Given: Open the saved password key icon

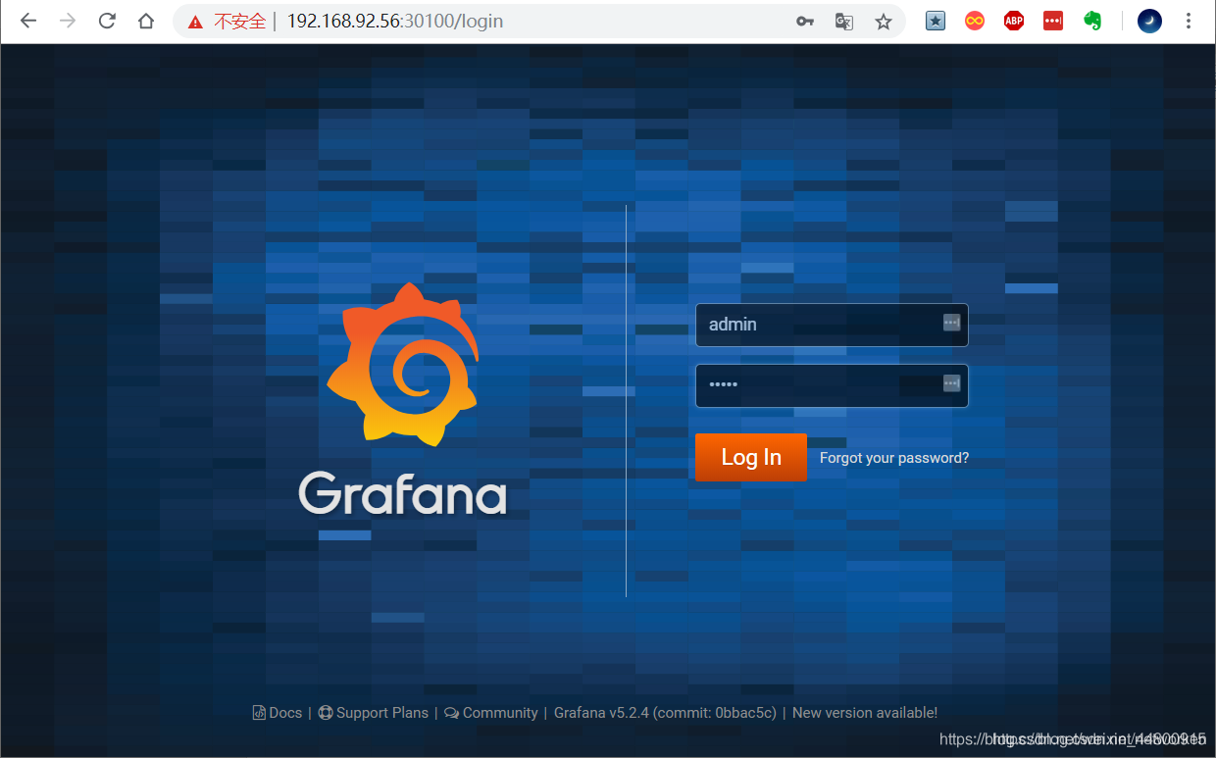Looking at the screenshot, I should [x=805, y=22].
